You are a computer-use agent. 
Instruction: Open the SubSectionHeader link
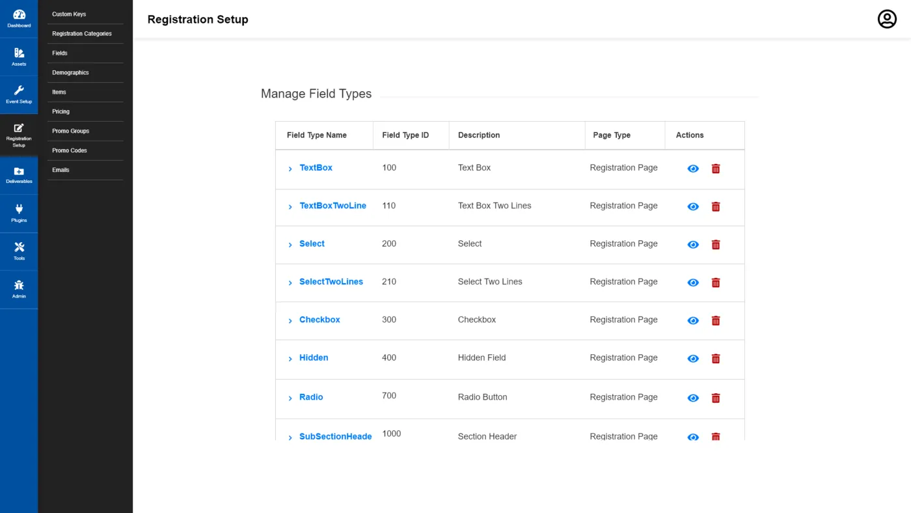[x=336, y=436]
